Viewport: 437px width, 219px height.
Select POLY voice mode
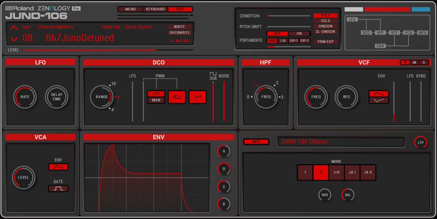click(x=325, y=15)
